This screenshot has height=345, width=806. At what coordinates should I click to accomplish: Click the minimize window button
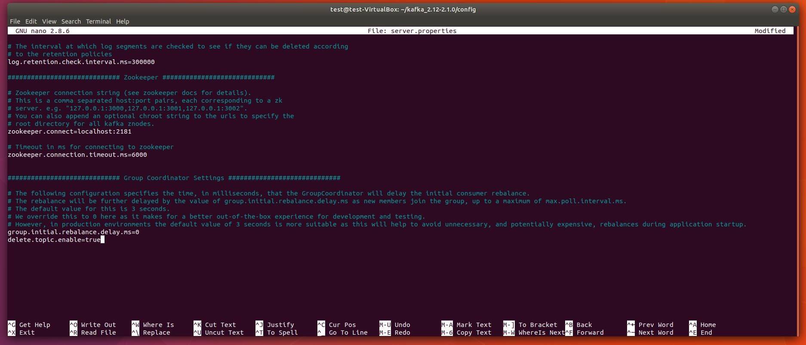(775, 9)
